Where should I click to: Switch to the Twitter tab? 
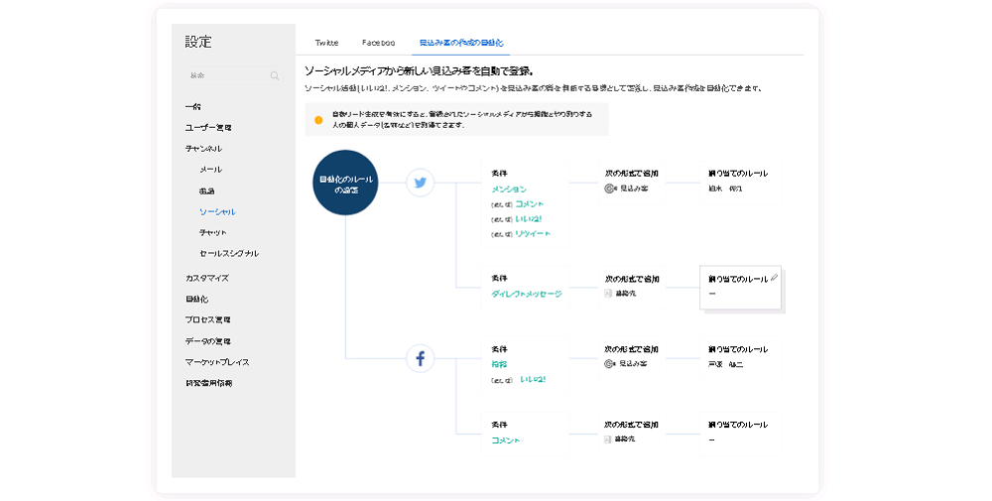pyautogui.click(x=327, y=43)
